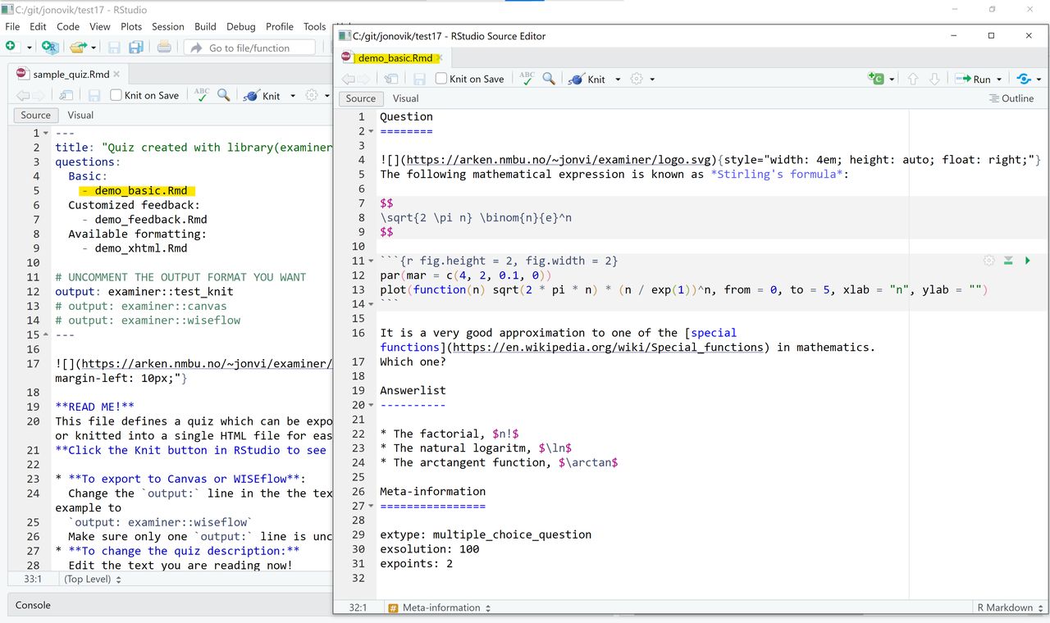Open the Code menu
Screen dimensions: 1050x623
pos(68,26)
